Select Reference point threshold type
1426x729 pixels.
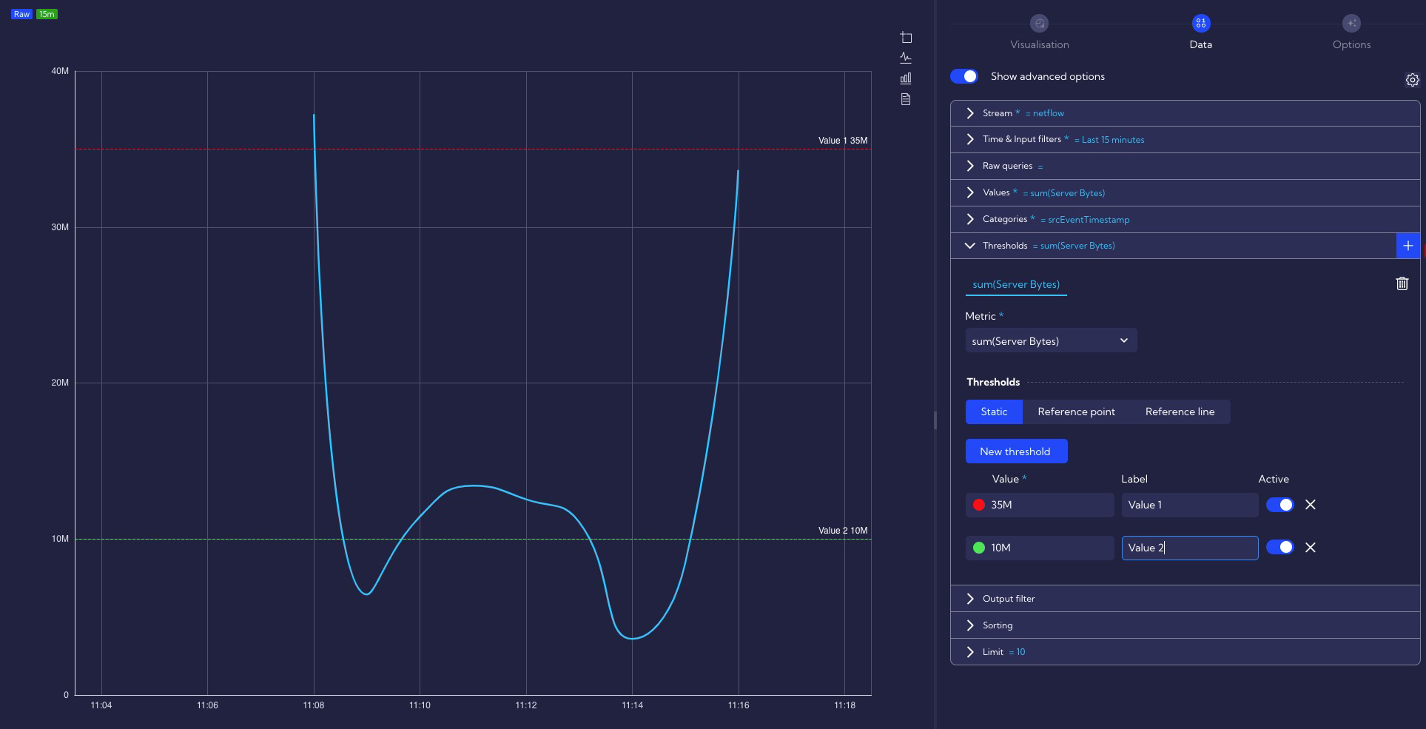(x=1076, y=411)
